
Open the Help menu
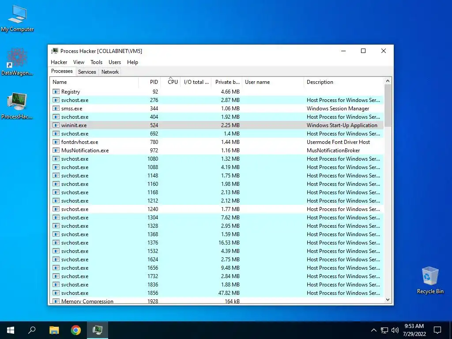coord(132,62)
